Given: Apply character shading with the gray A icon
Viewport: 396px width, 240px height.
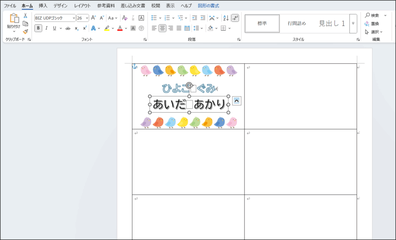Looking at the screenshot, I should click(133, 28).
